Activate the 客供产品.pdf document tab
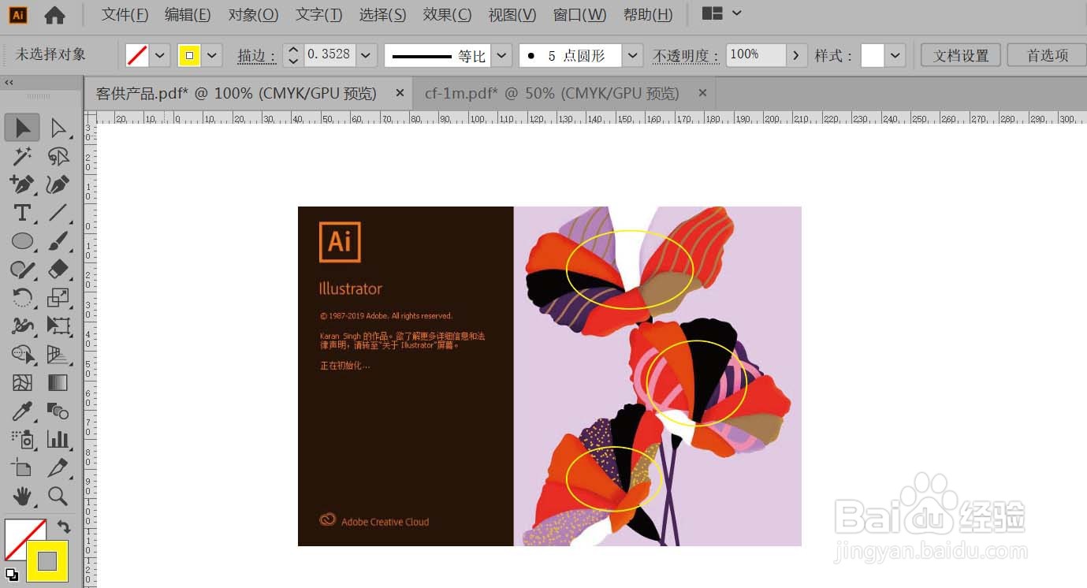 (x=236, y=94)
